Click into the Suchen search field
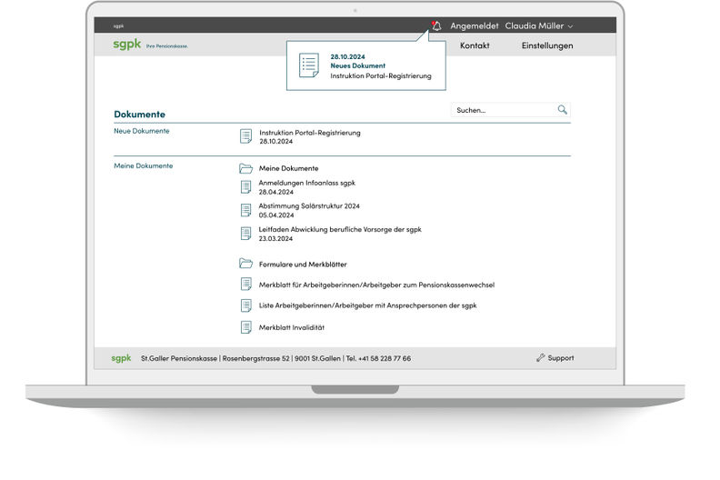Image resolution: width=720 pixels, height=480 pixels. coord(503,110)
